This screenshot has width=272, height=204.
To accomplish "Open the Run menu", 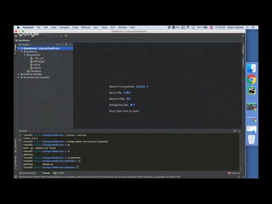I will [96, 27].
